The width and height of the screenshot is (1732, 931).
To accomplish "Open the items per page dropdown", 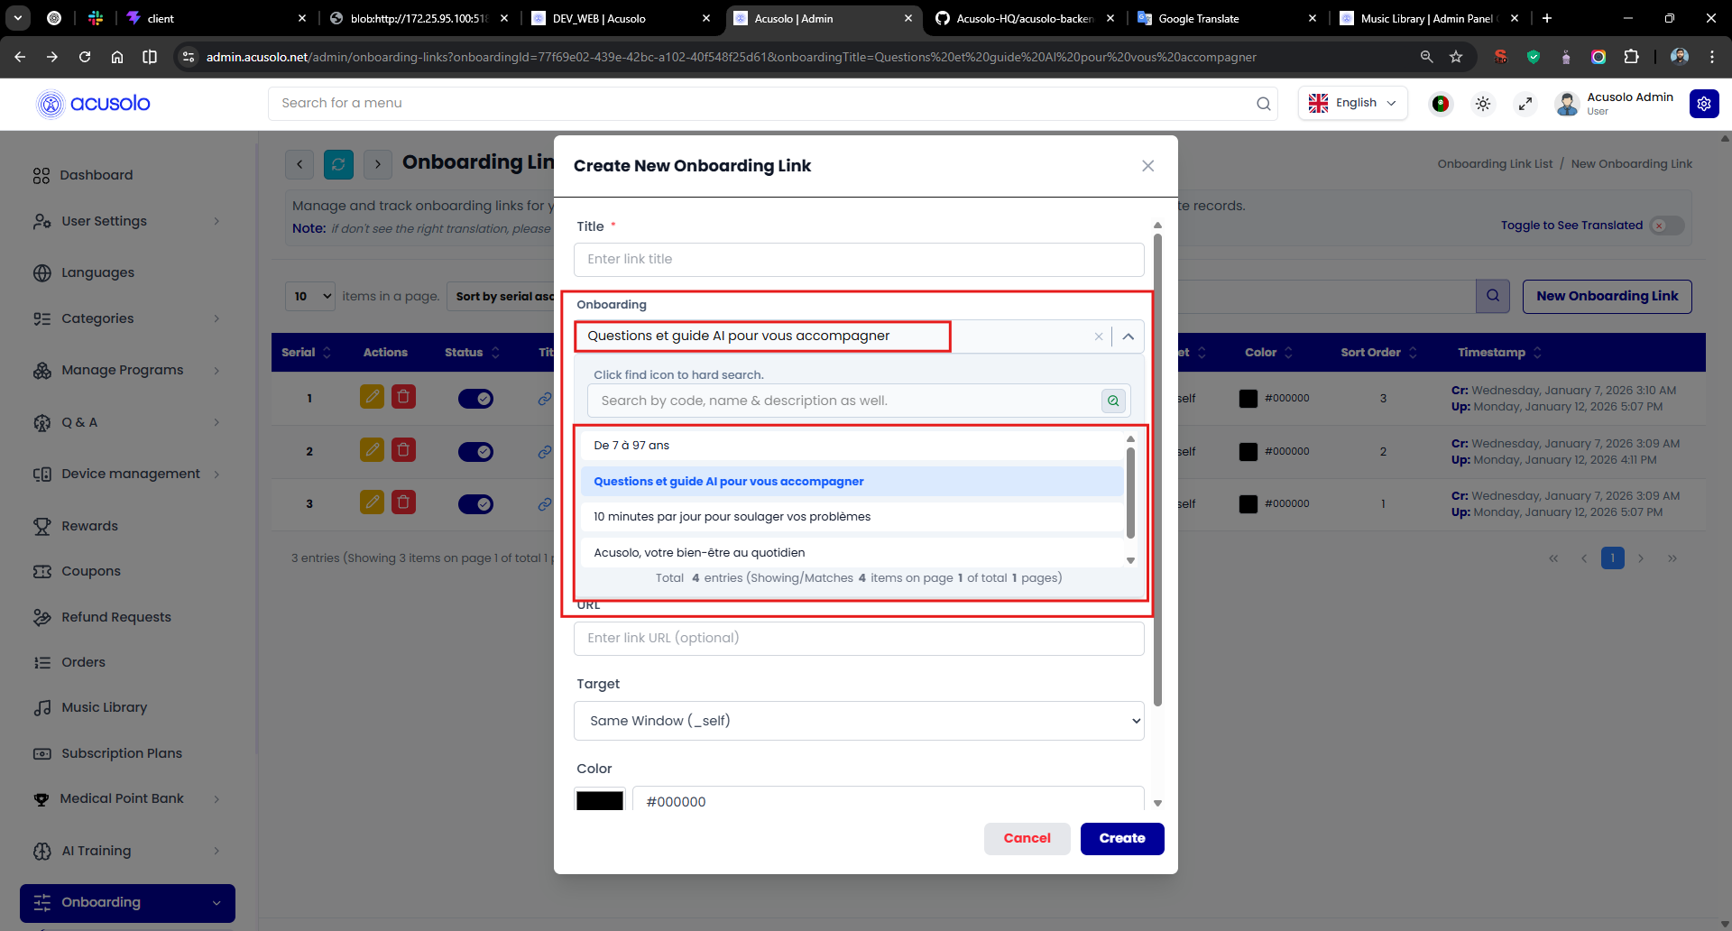I will click(x=310, y=296).
